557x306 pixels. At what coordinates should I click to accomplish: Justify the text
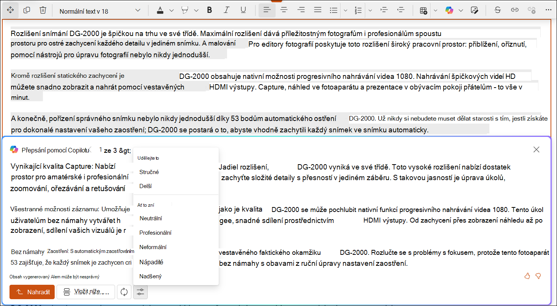click(318, 11)
